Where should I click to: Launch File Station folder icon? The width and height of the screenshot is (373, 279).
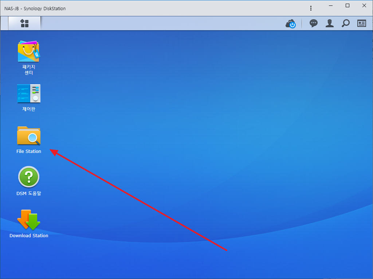(29, 136)
